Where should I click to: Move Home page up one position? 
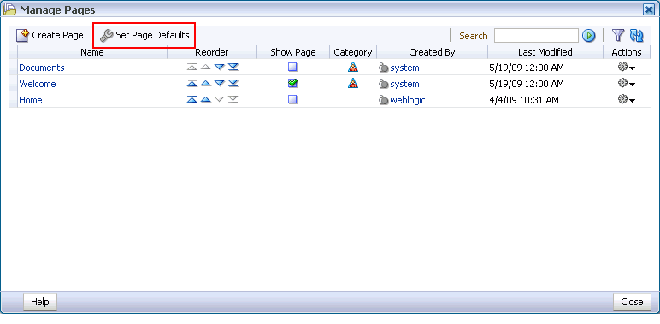[x=205, y=100]
